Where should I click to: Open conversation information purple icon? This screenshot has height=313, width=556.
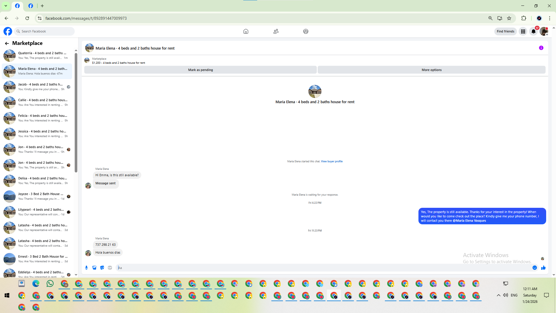(541, 48)
